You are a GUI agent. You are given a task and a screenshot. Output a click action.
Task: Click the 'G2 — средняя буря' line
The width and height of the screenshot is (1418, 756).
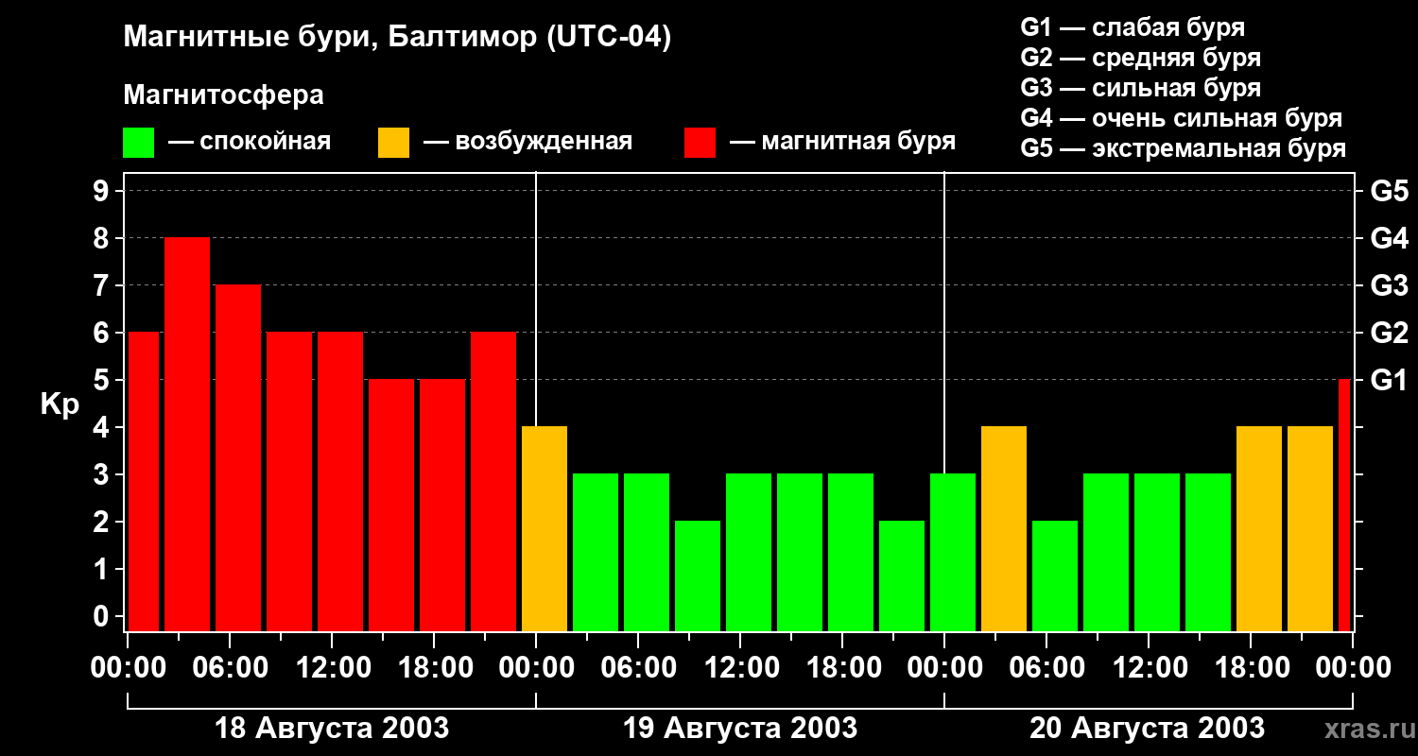point(1141,58)
